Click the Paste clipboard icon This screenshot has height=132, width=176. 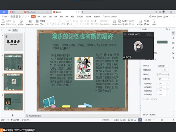click(3, 21)
